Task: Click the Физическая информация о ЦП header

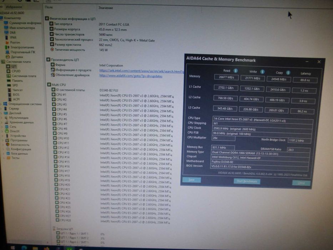Action: click(x=70, y=19)
